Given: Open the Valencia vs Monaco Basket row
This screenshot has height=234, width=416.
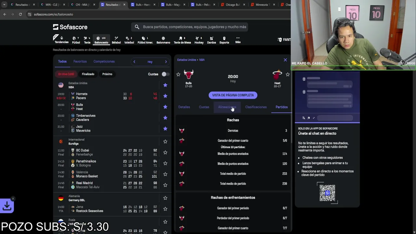Looking at the screenshot, I should tap(112, 174).
